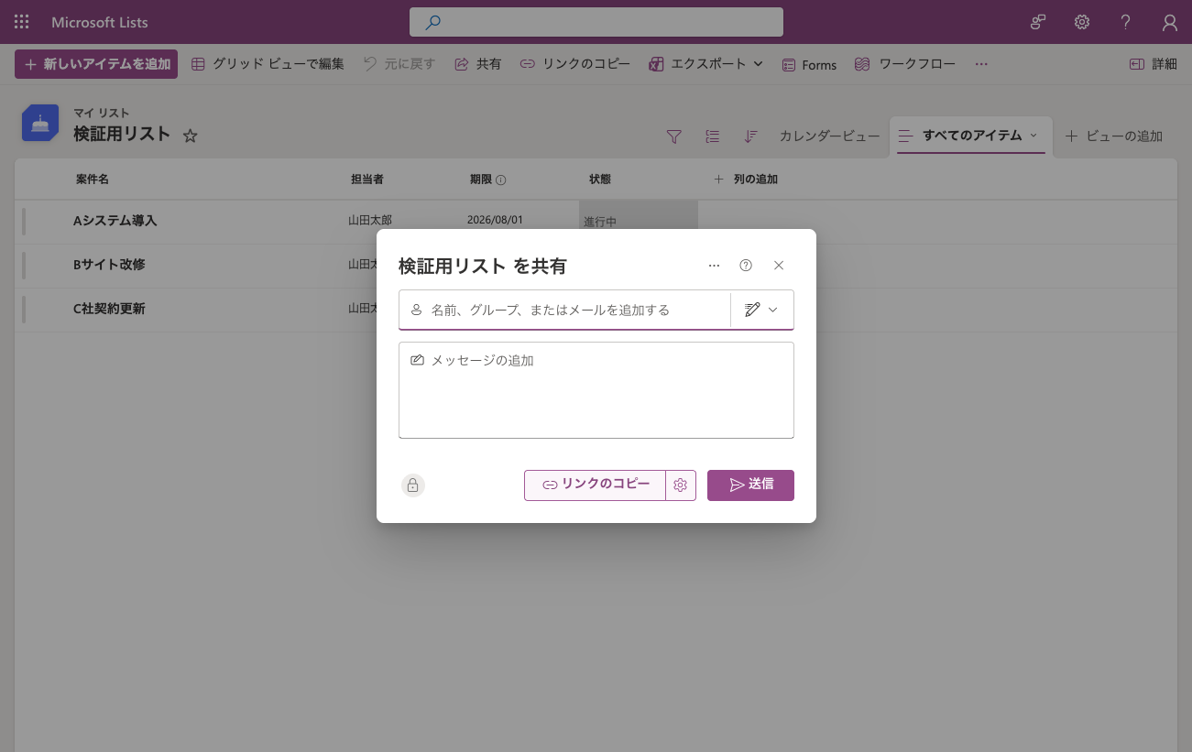Select グリッド ビューで編集 command
1192x752 pixels.
[268, 64]
